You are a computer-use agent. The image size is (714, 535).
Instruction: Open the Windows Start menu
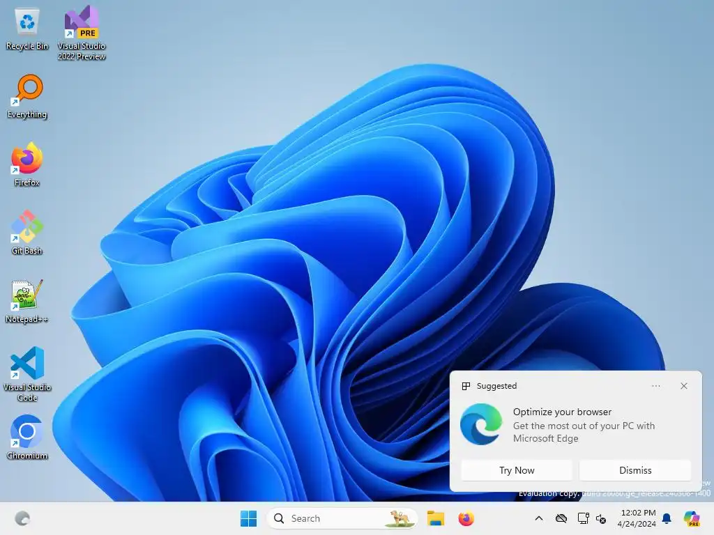click(249, 518)
